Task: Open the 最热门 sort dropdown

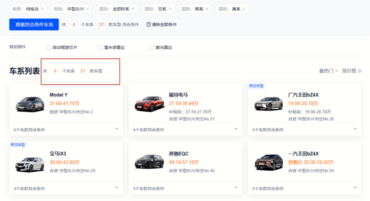Action: 329,71
